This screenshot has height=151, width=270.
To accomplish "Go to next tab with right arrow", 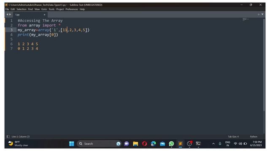I will coord(10,15).
